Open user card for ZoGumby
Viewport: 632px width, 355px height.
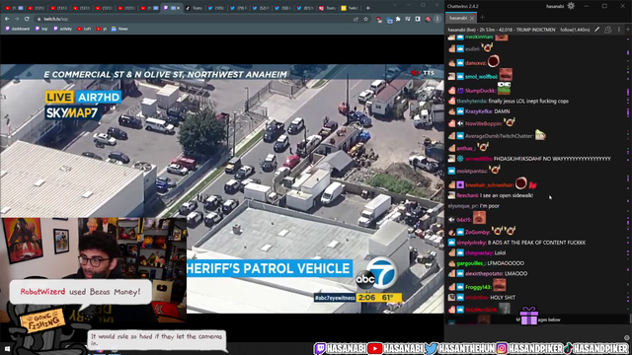[477, 233]
